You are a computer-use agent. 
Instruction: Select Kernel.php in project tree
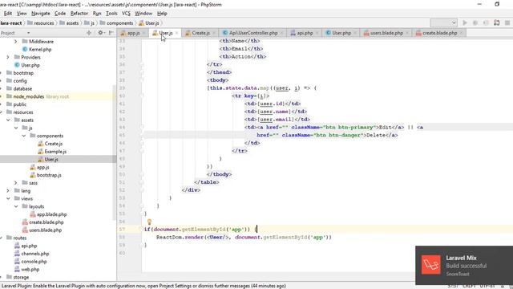coord(37,50)
